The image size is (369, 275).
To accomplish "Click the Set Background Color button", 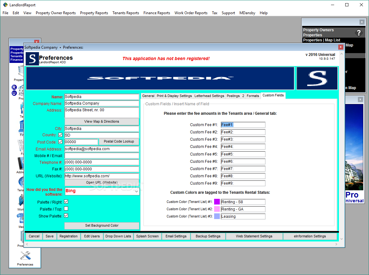I will [102, 225].
